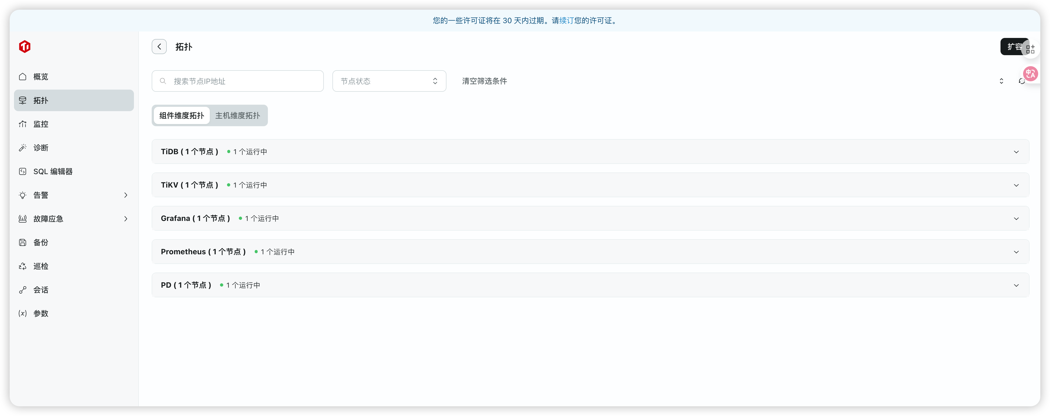Switch to the 主机维度拓扑 tab
The width and height of the screenshot is (1050, 416).
[237, 115]
